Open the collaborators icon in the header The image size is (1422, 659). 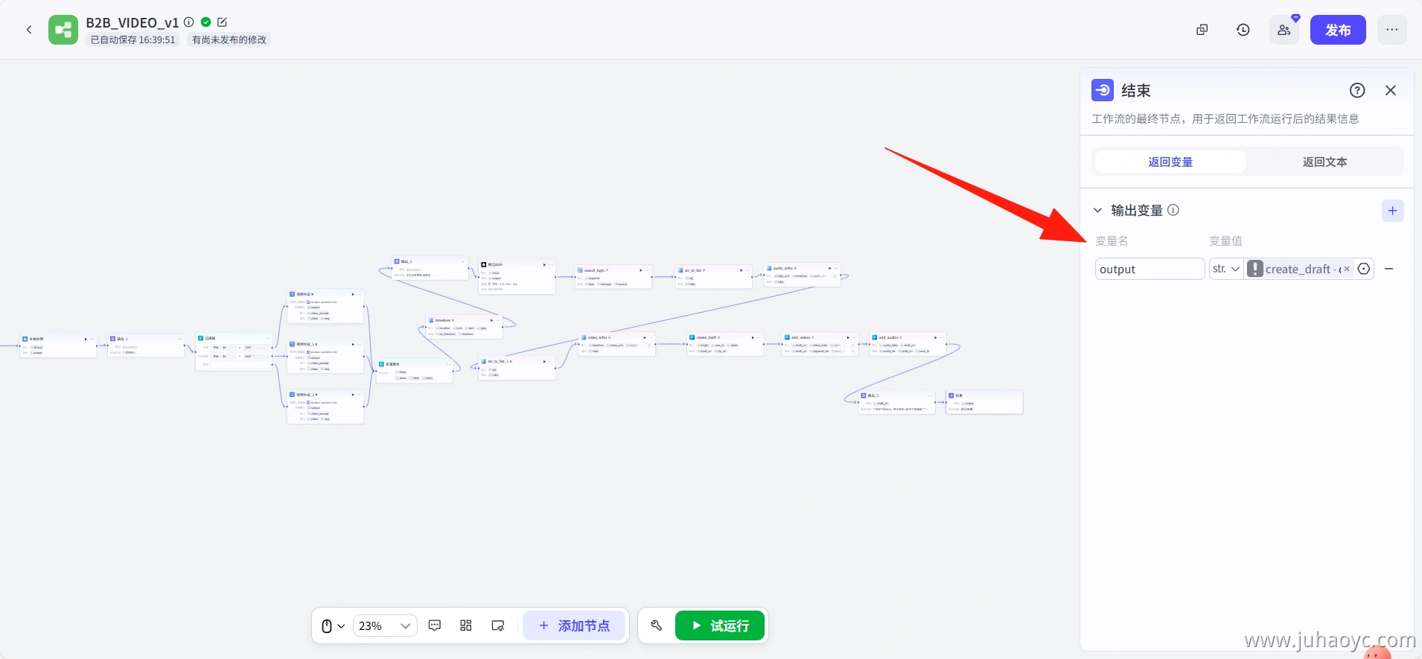click(1284, 30)
